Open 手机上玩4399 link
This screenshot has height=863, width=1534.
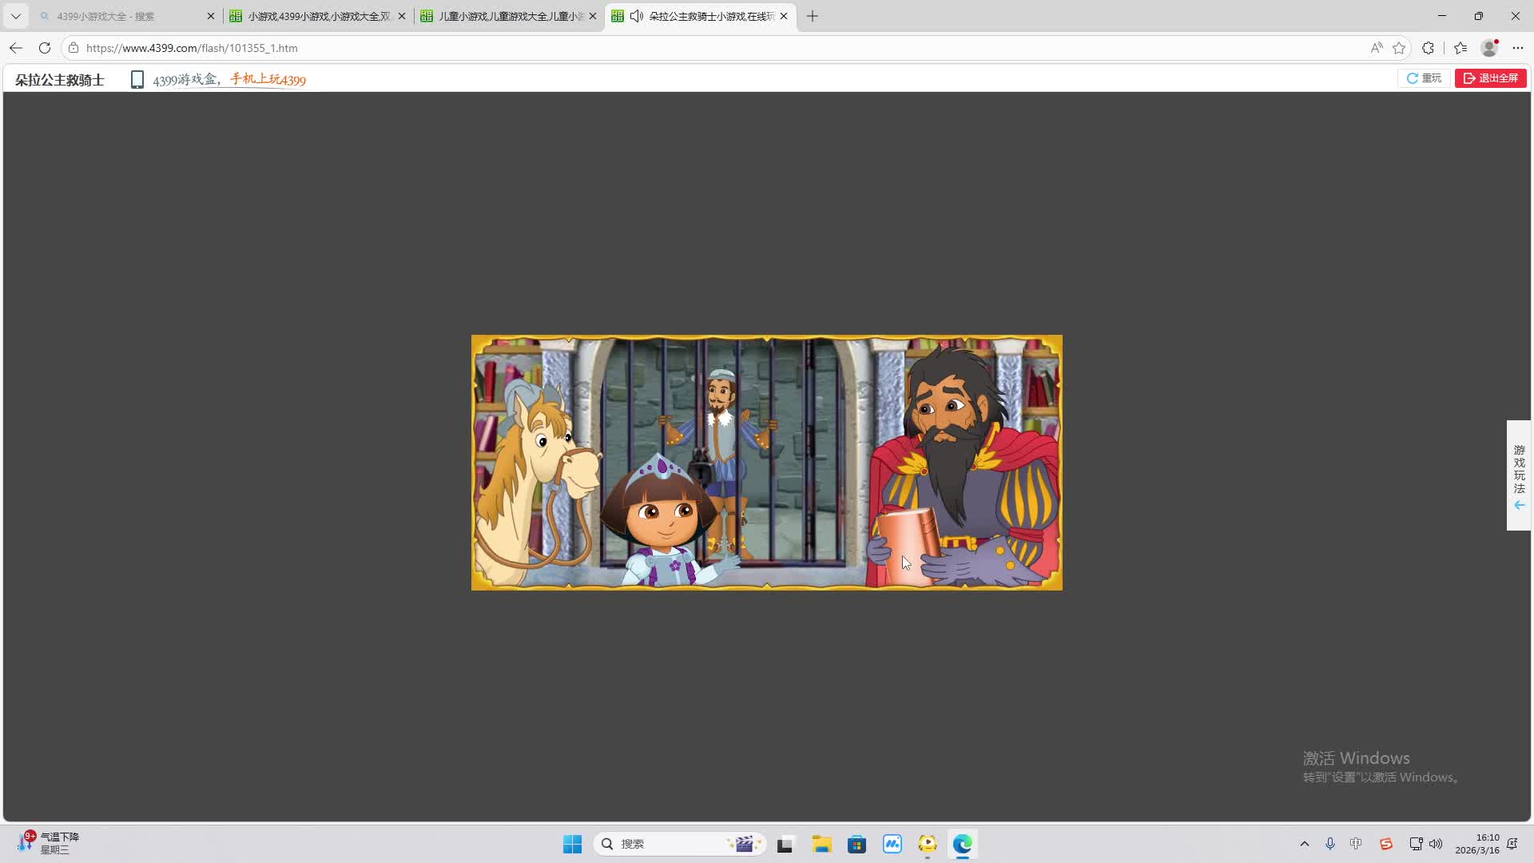(x=268, y=79)
